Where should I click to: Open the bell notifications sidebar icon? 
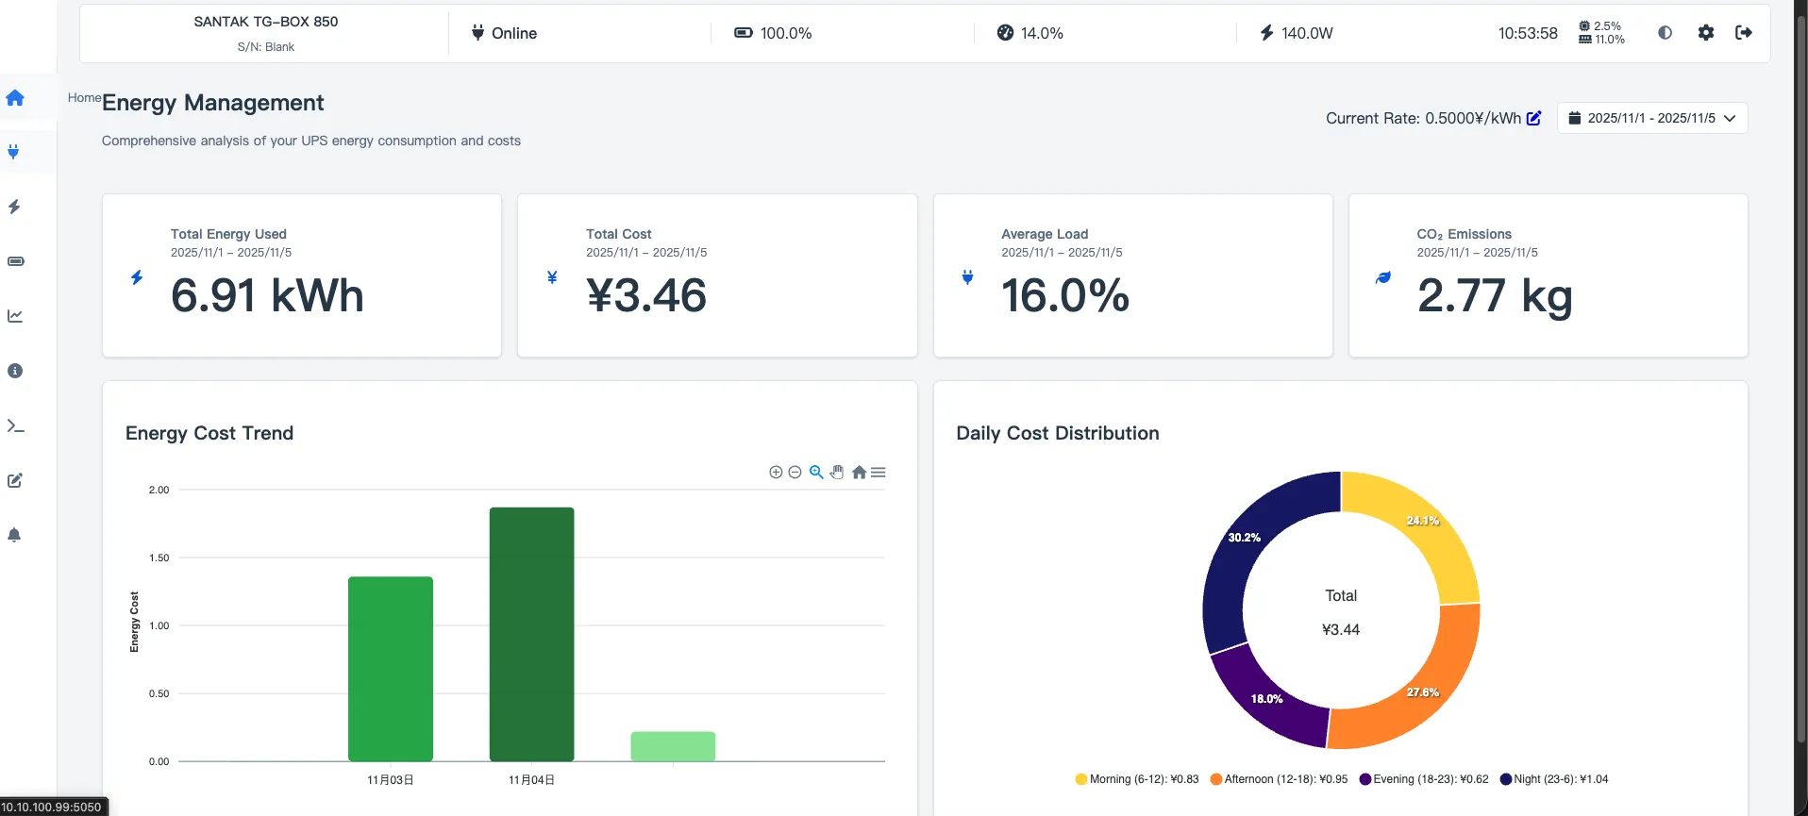14,535
